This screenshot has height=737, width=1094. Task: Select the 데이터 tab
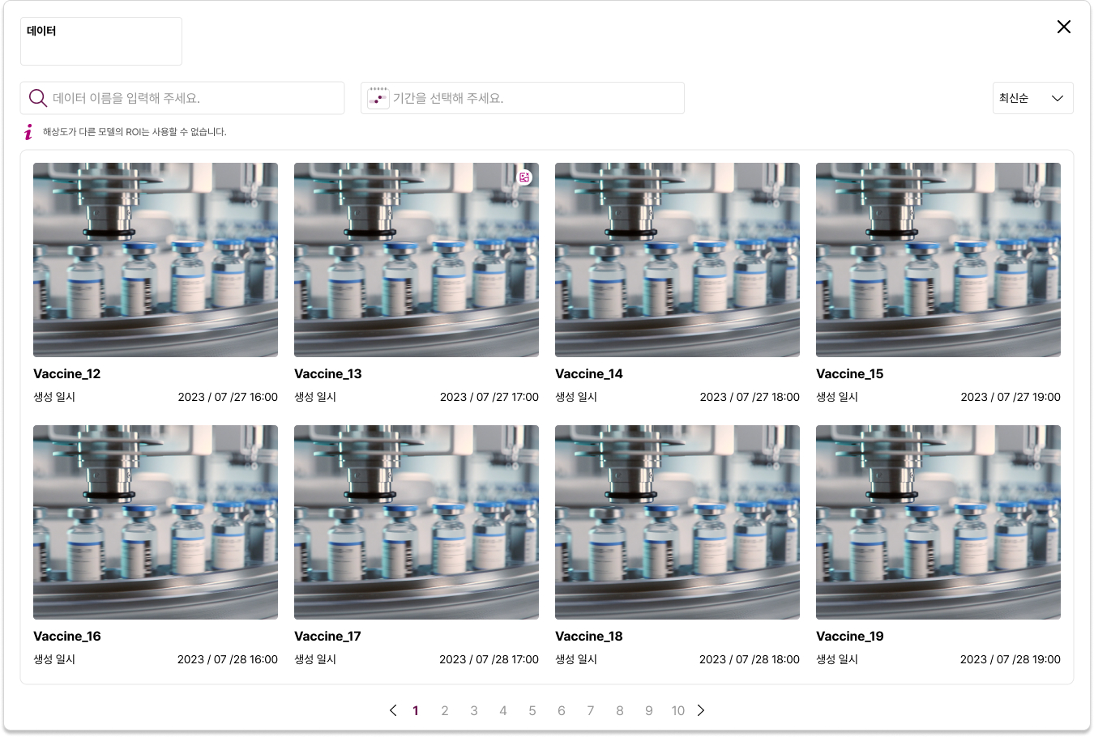point(101,41)
